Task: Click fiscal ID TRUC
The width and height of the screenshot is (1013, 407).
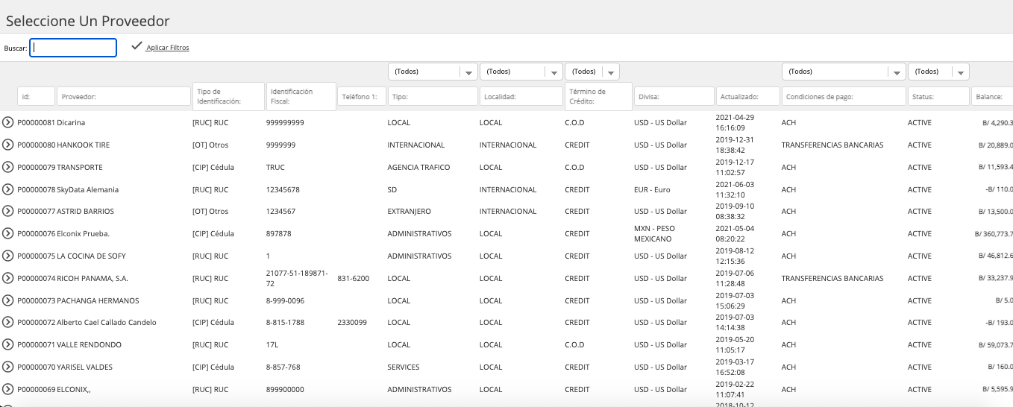Action: (x=275, y=167)
